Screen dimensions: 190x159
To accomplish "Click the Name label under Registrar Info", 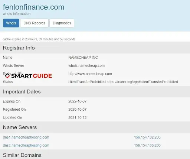I will [x=7, y=58].
